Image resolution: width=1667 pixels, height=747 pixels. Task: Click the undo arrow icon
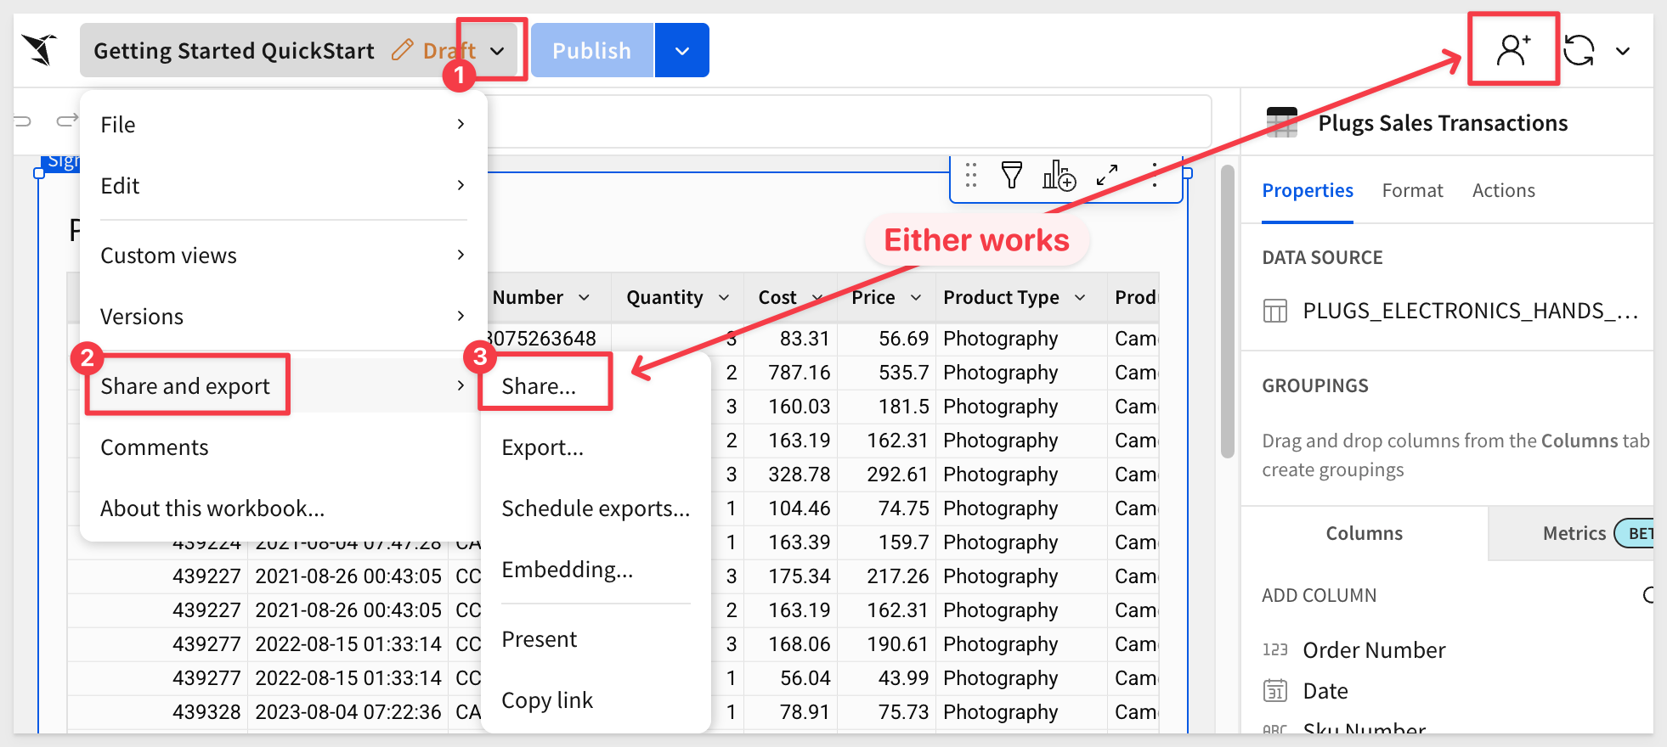(22, 121)
